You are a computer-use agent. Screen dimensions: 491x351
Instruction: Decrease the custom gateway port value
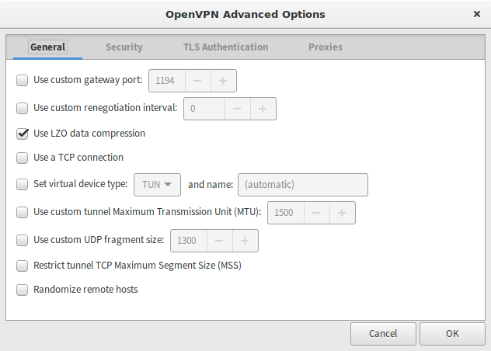197,81
